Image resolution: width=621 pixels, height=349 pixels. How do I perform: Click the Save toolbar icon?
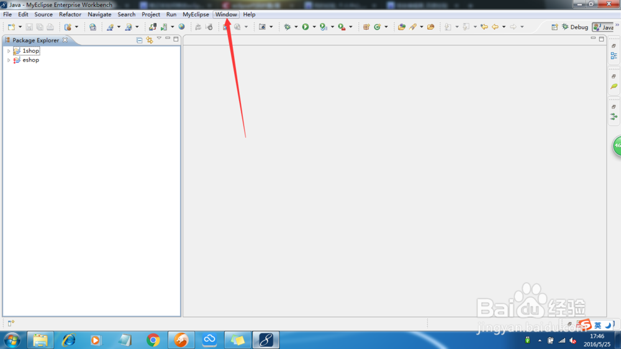[29, 27]
